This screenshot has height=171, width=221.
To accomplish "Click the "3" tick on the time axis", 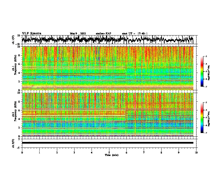I will point(74,153).
